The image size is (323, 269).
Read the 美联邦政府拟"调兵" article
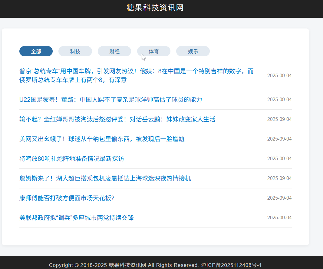coord(77,218)
